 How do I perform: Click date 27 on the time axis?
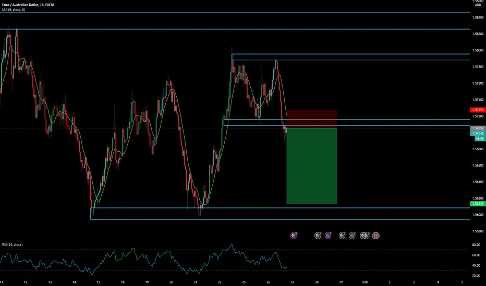(x=293, y=282)
